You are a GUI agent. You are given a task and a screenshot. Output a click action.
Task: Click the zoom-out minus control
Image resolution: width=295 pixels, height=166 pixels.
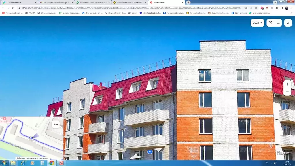coord(287,92)
